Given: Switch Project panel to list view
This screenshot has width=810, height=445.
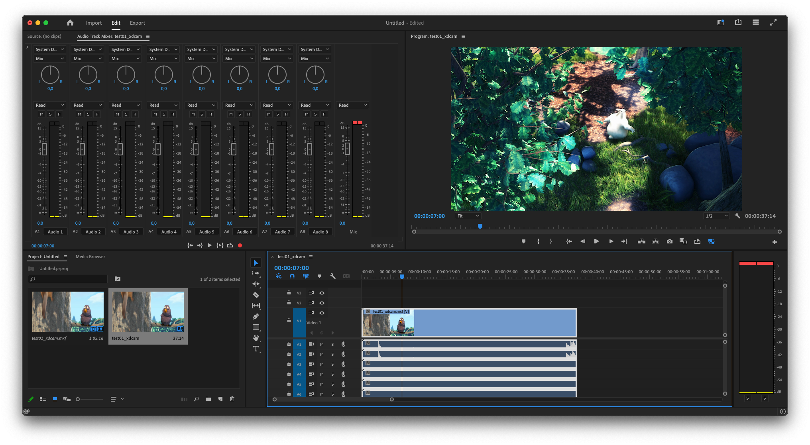Looking at the screenshot, I should point(43,399).
